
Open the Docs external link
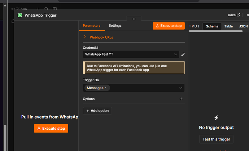(234, 15)
